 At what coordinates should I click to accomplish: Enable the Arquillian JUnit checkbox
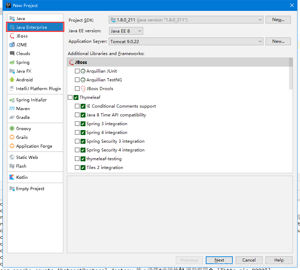click(77, 71)
